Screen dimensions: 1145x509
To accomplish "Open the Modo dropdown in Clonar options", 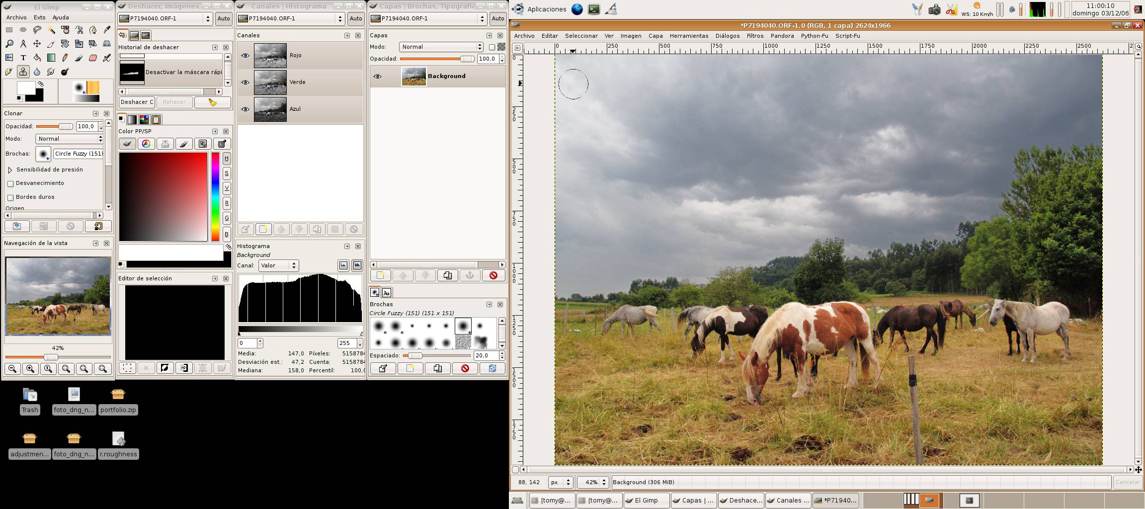I will [69, 139].
